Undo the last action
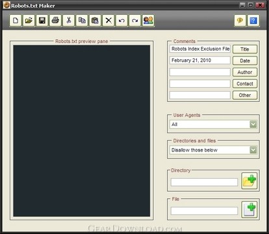The image size is (269, 234). point(122,21)
